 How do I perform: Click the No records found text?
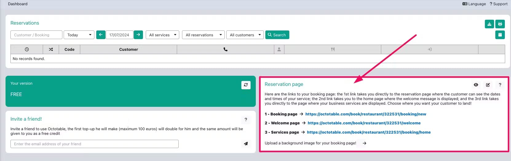29,58
